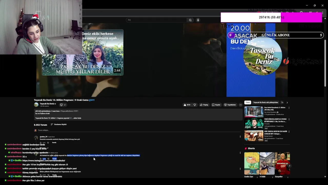Open YENİ GÜNCELLEMEYLE OYUNU BİTİRİYORUZ video thumbnail

pos(253,124)
